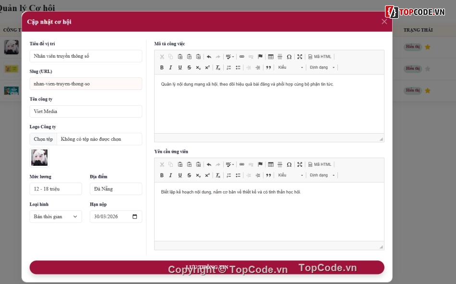Viewport: 456px width, 284px height.
Task: Insert table in Mô tả công việc editor
Action: point(271,57)
